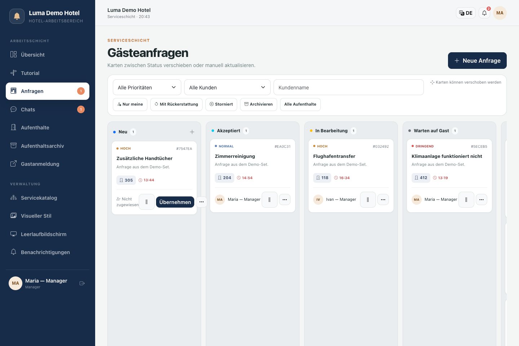Log out using the icon beside Maria — Manager

(x=82, y=283)
